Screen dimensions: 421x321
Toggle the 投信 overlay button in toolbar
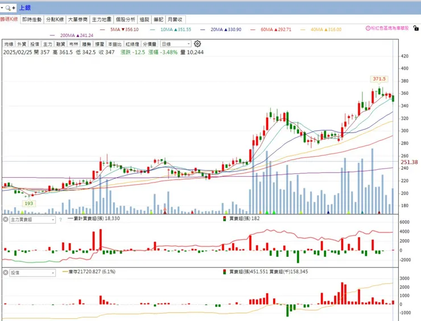tap(35, 44)
